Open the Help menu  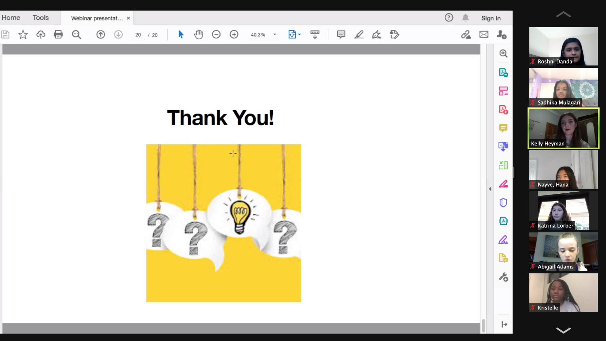tap(449, 18)
